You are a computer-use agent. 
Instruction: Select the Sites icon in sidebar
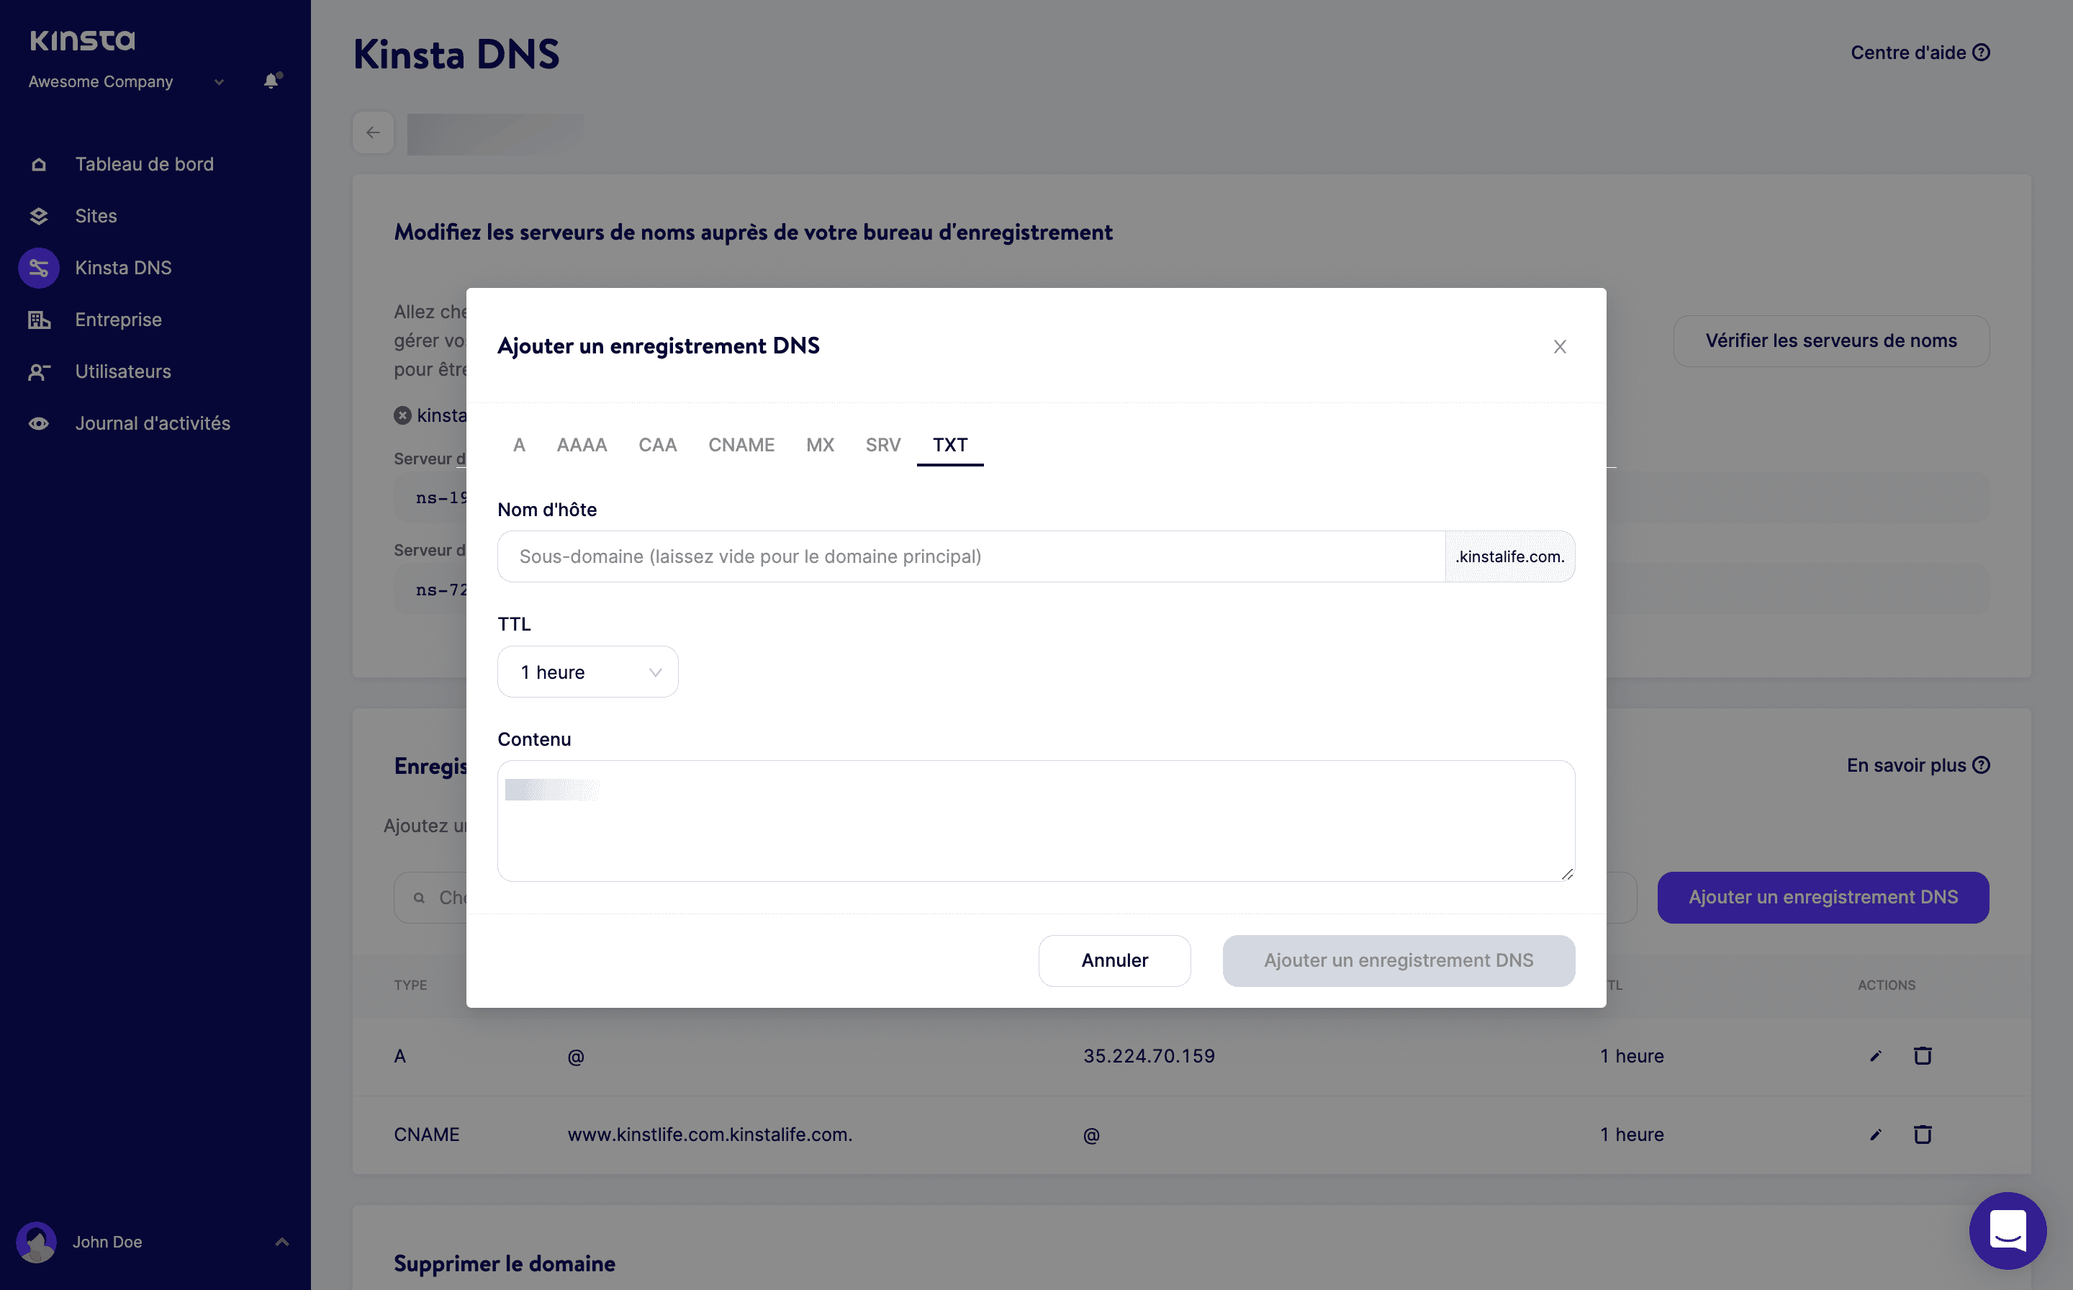(x=40, y=215)
